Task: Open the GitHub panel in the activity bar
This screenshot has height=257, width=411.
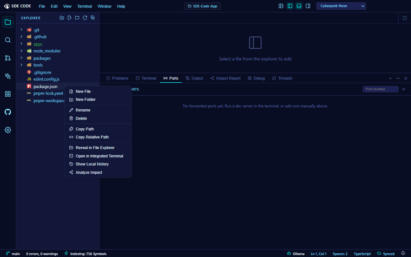Action: point(8,112)
